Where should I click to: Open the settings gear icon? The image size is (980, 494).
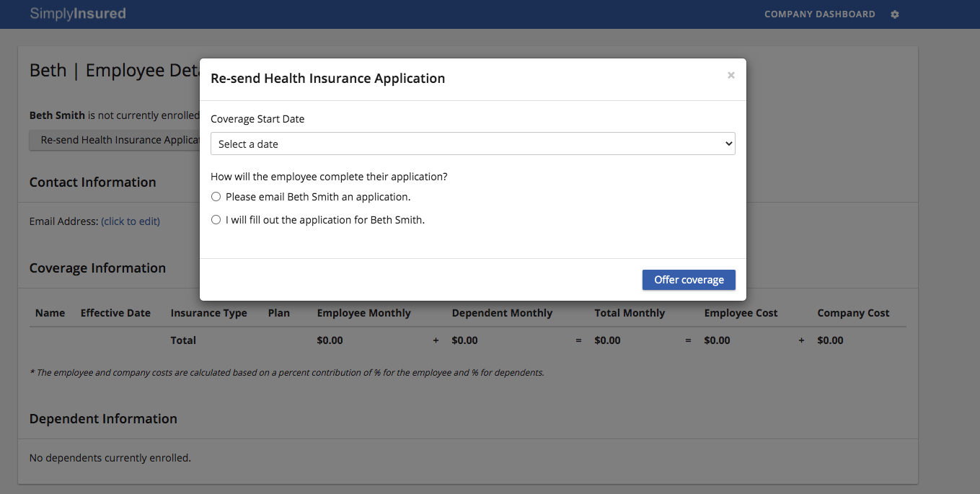tap(894, 14)
